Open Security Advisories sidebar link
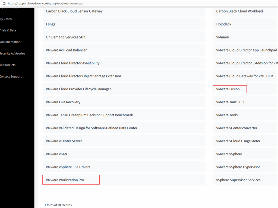Screen dimensions: 278x208 pyautogui.click(x=12, y=53)
